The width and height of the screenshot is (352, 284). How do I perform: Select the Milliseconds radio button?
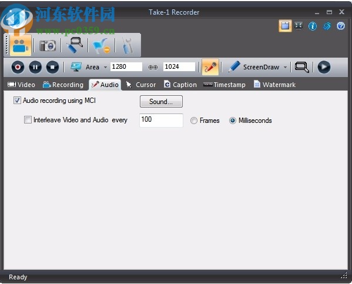[x=233, y=121]
